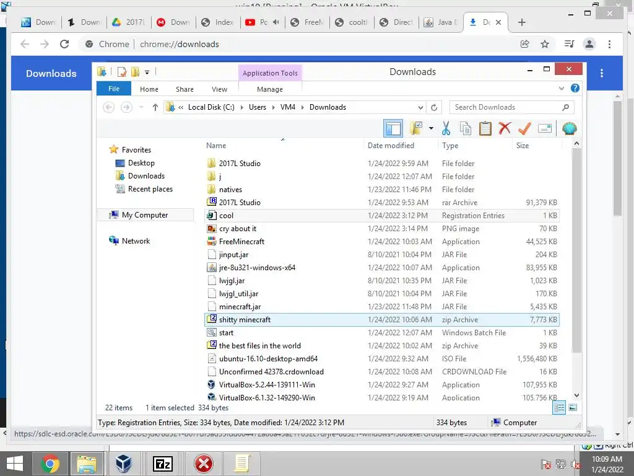Click the Paste clipboard toolbar icon
Screen dimensions: 634x476
point(485,129)
